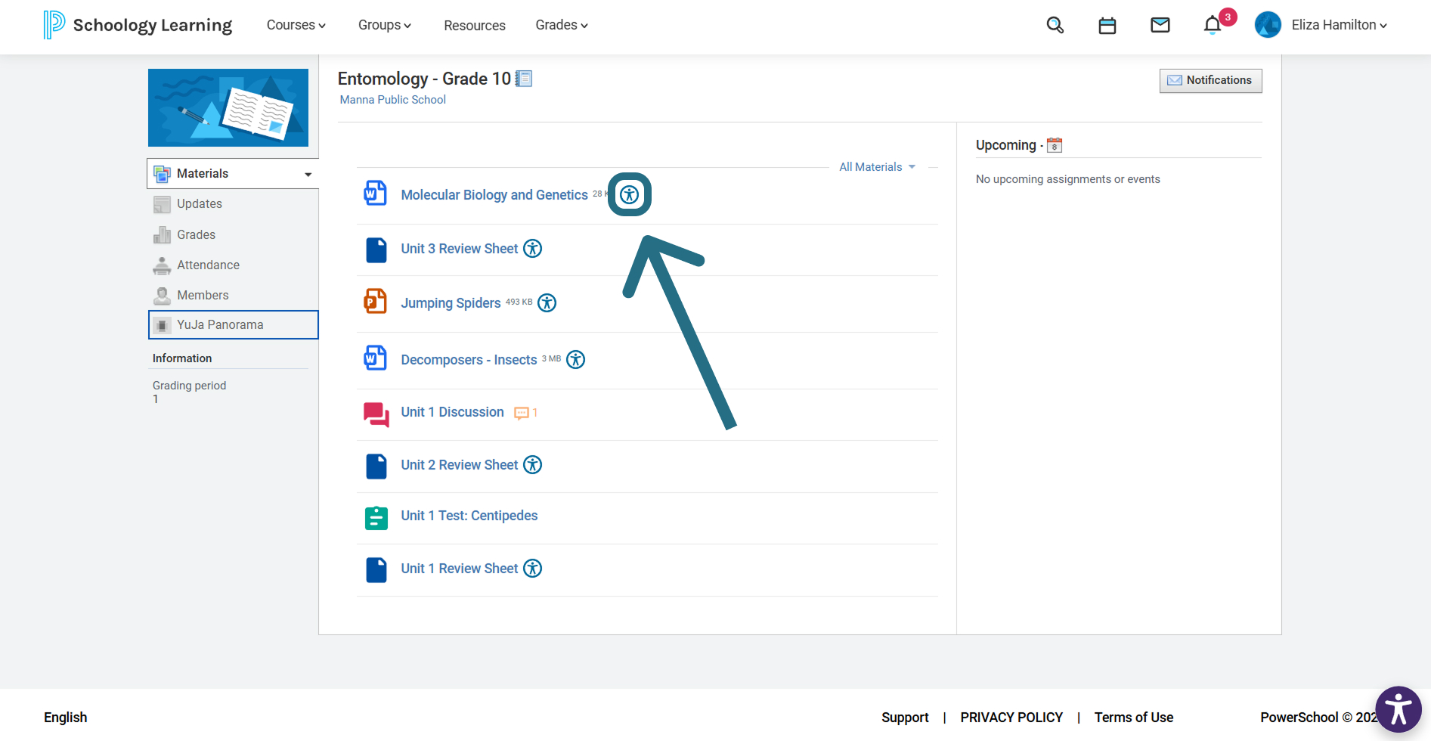Expand the Courses dropdown menu
1431x741 pixels.
(296, 25)
